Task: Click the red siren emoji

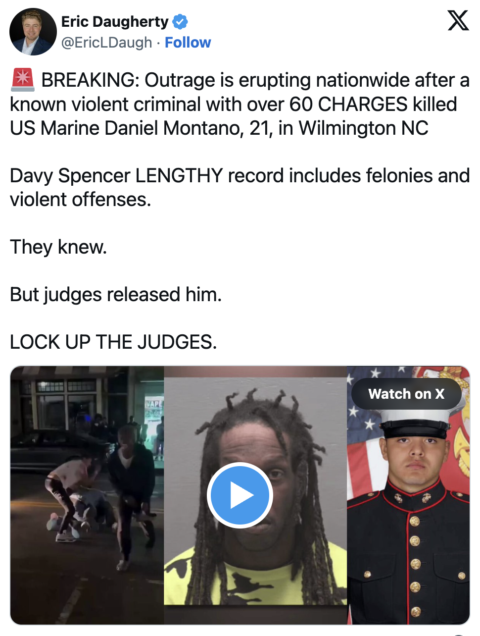Action: coord(23,80)
